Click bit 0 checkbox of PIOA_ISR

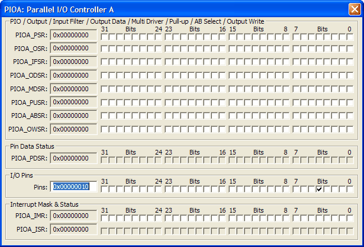click(x=350, y=231)
